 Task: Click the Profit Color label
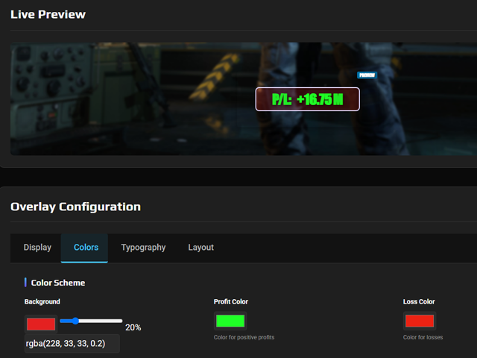point(230,302)
